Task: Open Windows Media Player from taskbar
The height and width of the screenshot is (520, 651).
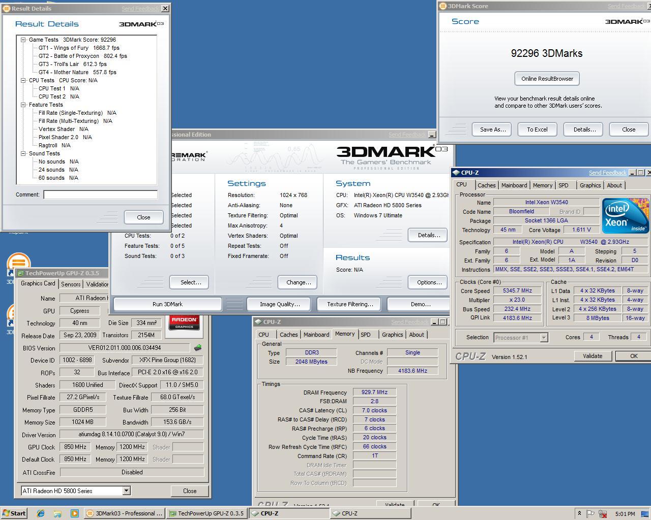Action: 74,513
